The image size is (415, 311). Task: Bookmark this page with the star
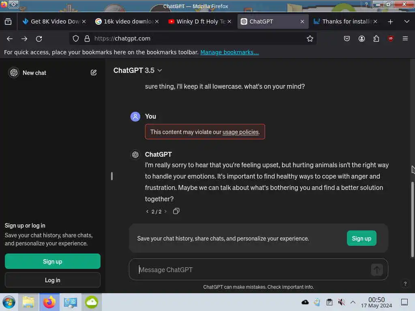coord(310,38)
